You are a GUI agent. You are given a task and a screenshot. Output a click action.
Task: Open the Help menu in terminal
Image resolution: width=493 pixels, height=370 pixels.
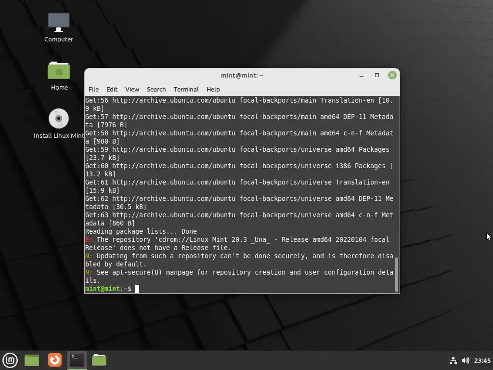(x=213, y=89)
